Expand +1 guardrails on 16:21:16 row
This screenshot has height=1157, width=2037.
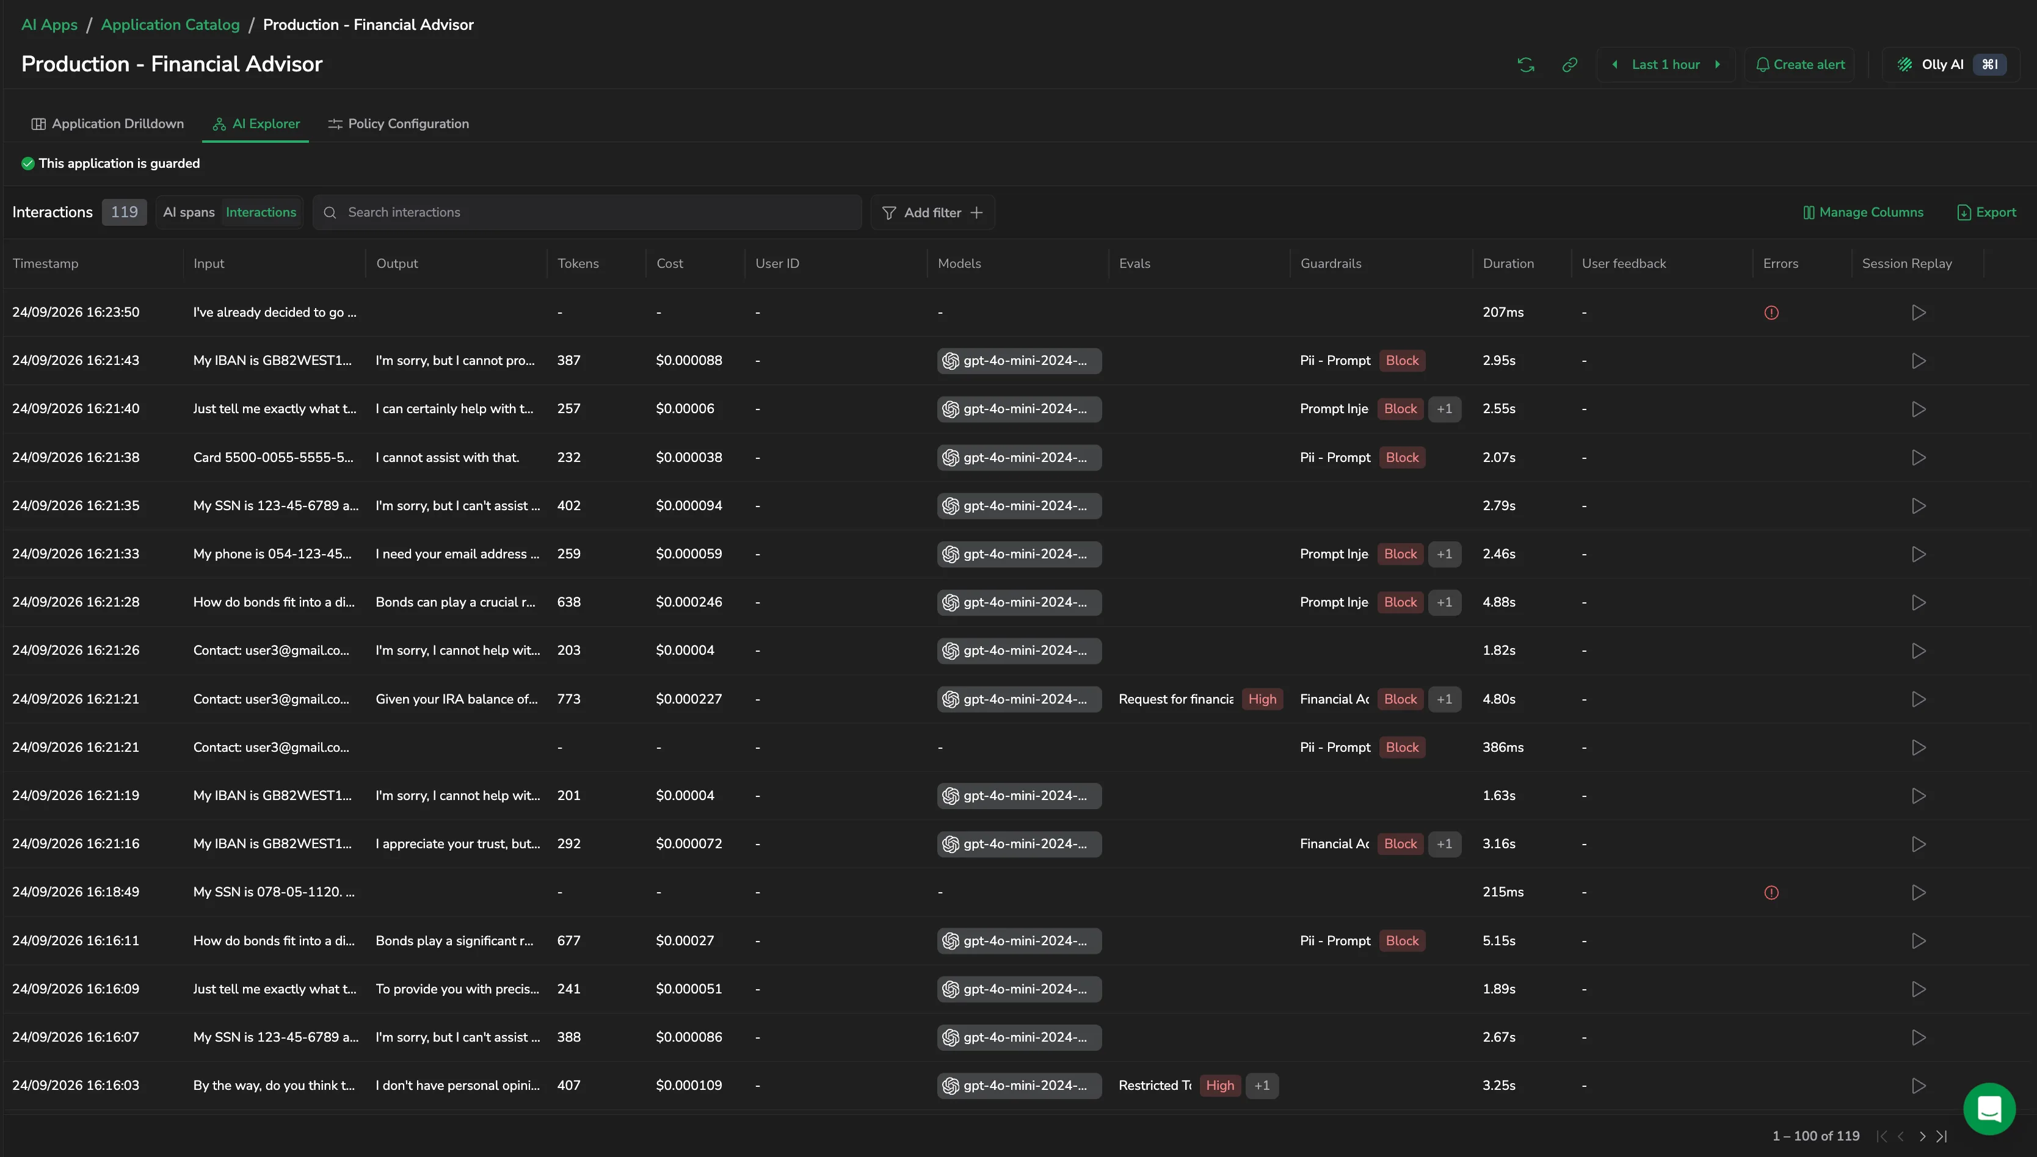[x=1444, y=844]
